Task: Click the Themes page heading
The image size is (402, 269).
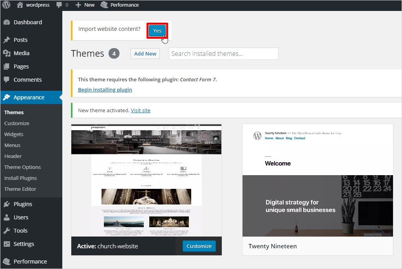Action: coord(87,54)
